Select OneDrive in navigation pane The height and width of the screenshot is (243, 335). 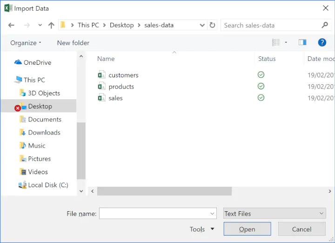pyautogui.click(x=37, y=62)
